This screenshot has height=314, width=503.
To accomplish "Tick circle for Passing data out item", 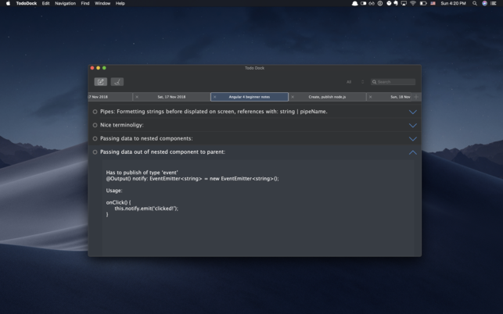I will tap(95, 152).
